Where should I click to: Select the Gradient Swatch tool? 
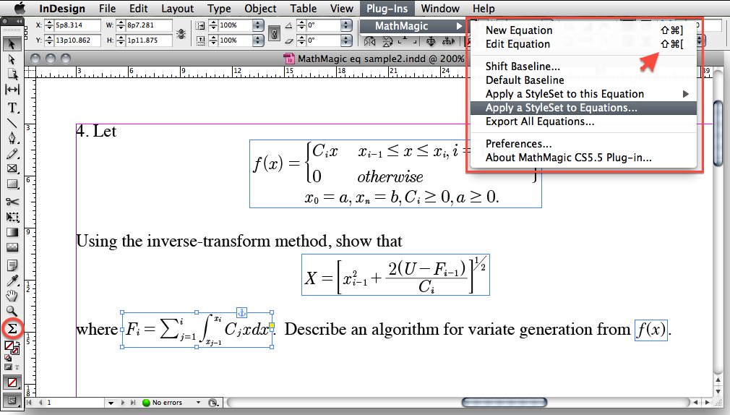pyautogui.click(x=12, y=232)
